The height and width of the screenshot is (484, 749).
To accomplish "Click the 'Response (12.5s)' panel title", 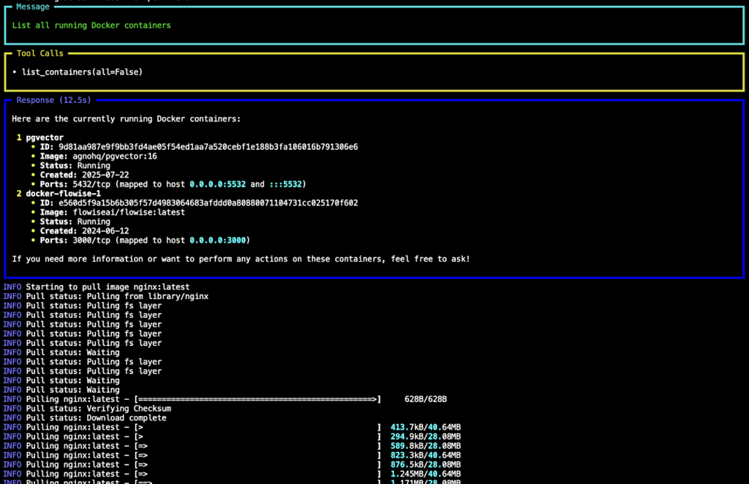I will pyautogui.click(x=53, y=100).
